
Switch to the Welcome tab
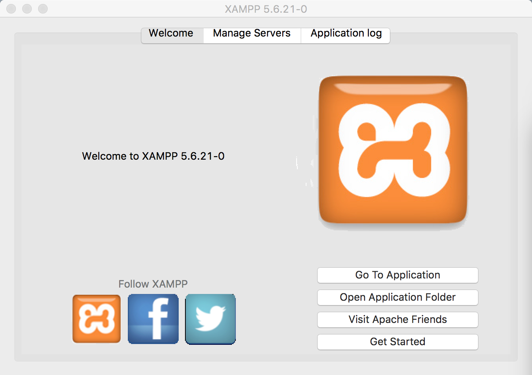(172, 35)
